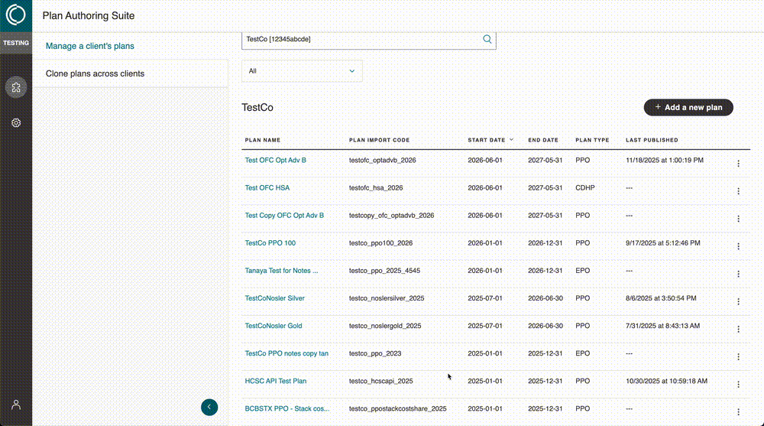Click published date 10/30/2025 at 10:59:18 AM

pos(666,381)
